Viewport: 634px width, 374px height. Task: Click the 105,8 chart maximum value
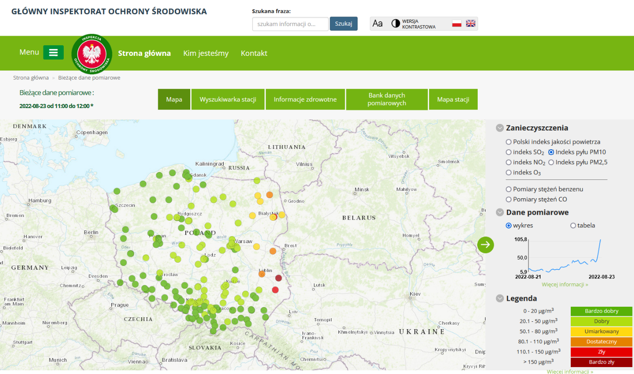(x=521, y=239)
